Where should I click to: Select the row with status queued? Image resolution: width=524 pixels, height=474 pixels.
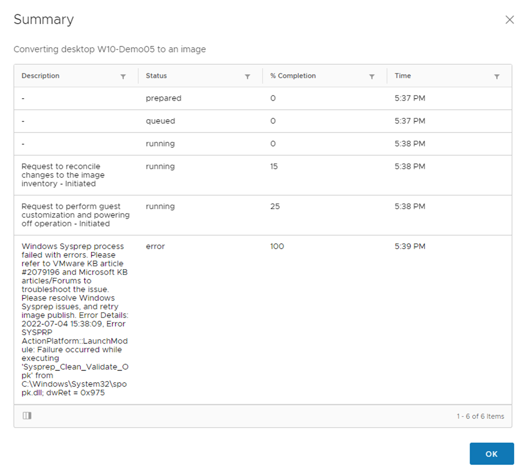[x=160, y=121]
